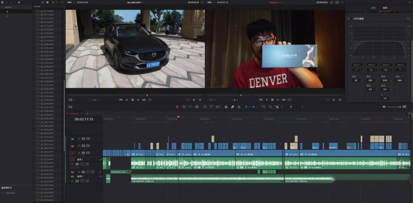Toggle the Position Lock padlock in toolbar
This screenshot has height=203, width=413.
point(239,107)
